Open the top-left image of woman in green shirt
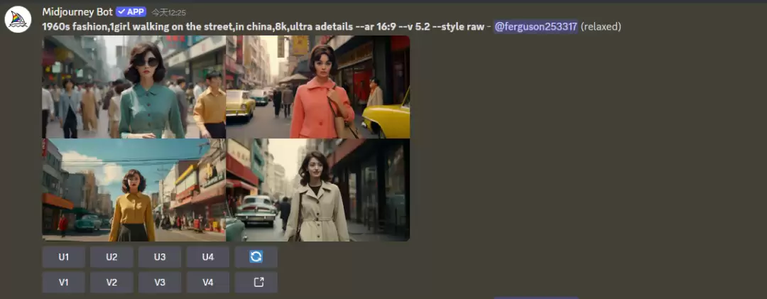This screenshot has width=767, height=299. 134,87
